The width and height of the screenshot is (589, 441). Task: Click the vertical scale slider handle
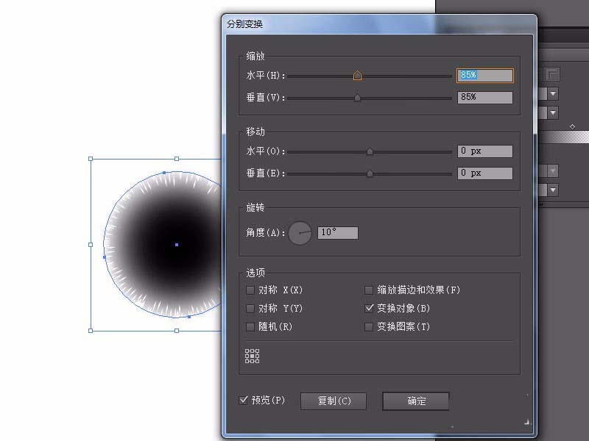357,98
